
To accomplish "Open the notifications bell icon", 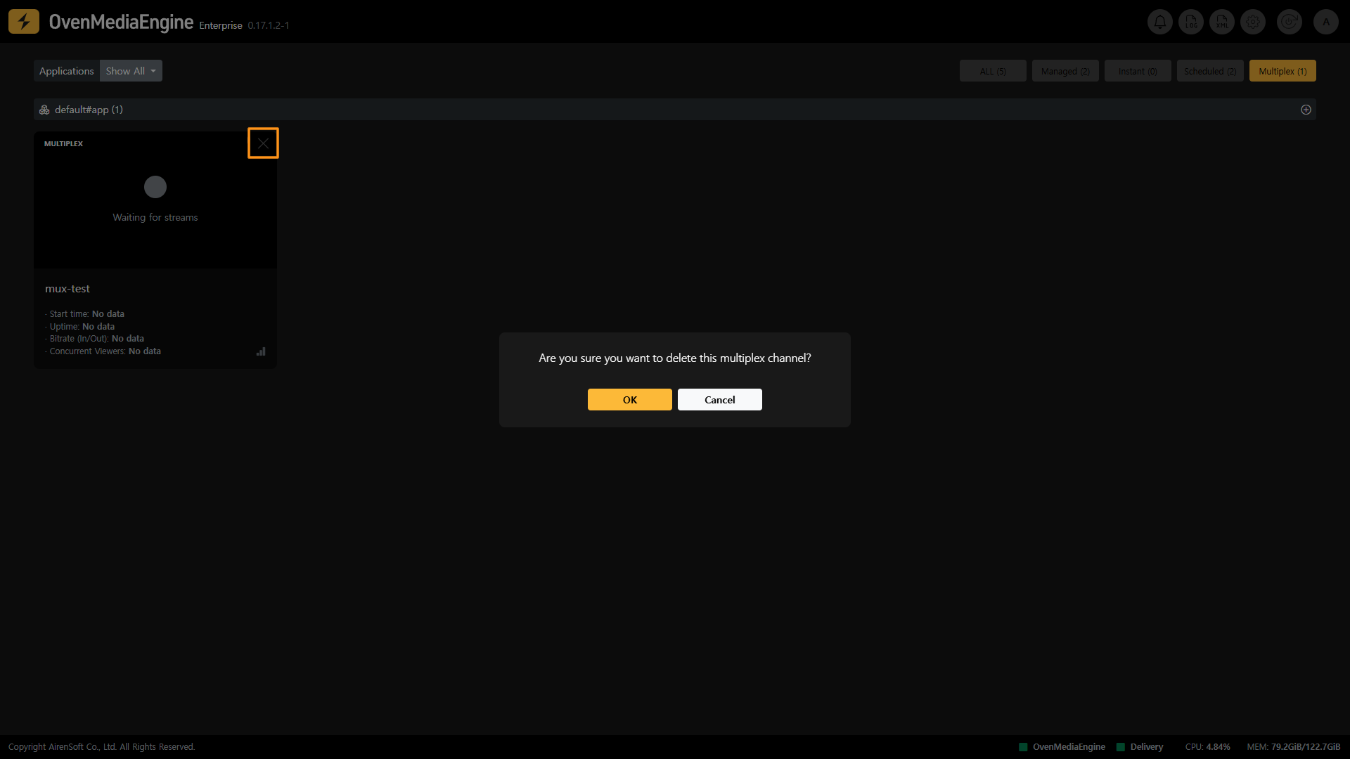I will click(1159, 22).
